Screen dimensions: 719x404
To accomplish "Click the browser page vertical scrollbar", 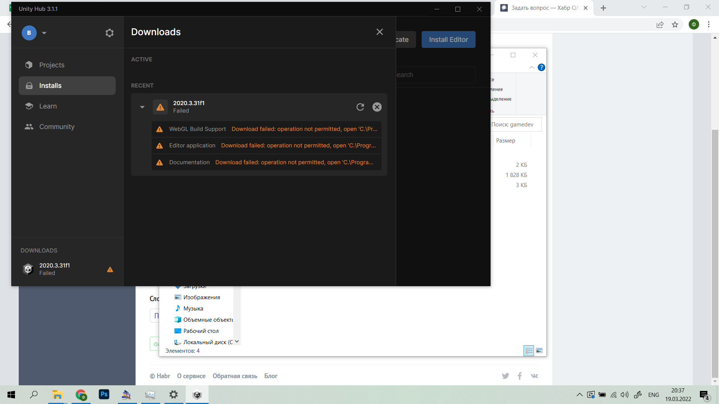I will 715,254.
